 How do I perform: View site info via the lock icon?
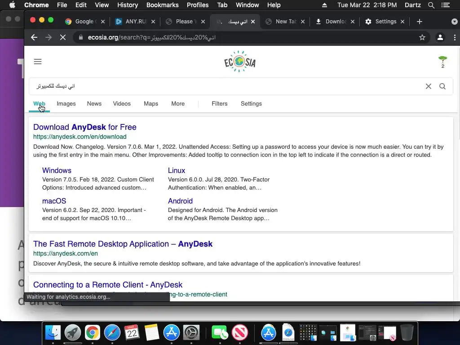click(x=81, y=38)
